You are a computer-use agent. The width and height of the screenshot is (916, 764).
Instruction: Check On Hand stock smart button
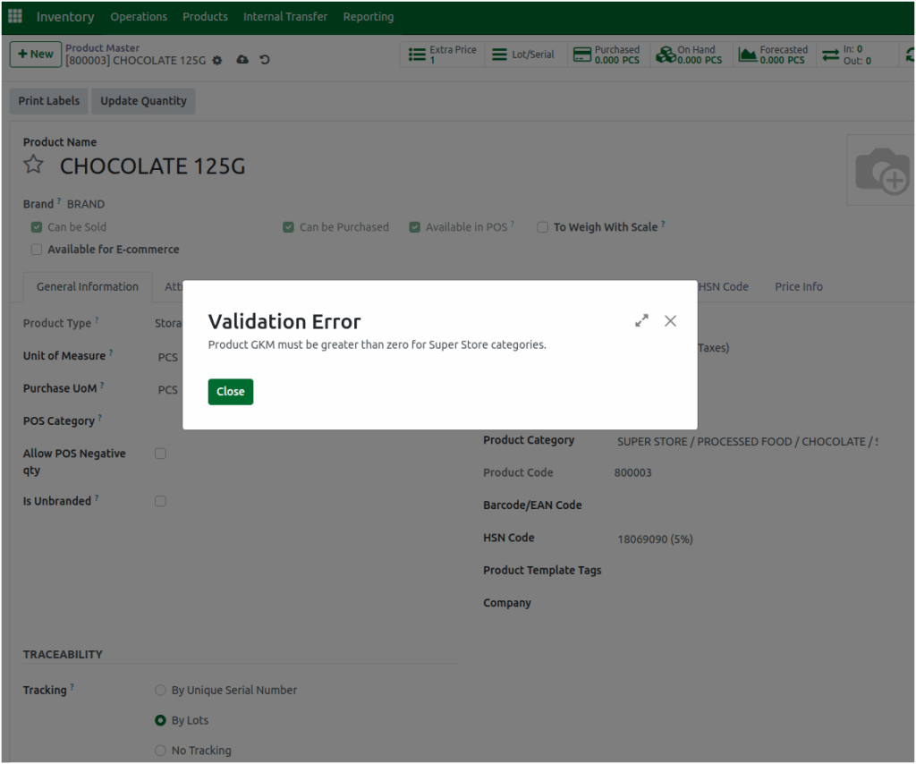691,54
